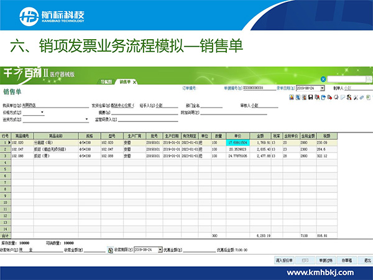This screenshot has width=373, height=280.
Task: Click the 存草稿 button
Action: (347, 261)
